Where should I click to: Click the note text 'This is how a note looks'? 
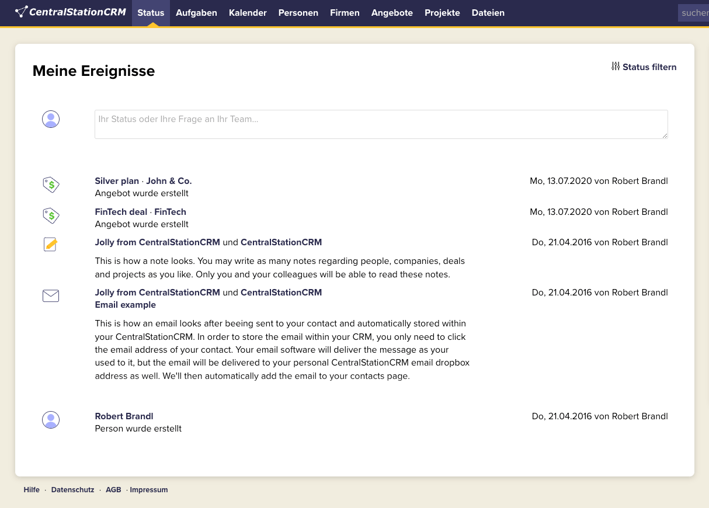280,267
